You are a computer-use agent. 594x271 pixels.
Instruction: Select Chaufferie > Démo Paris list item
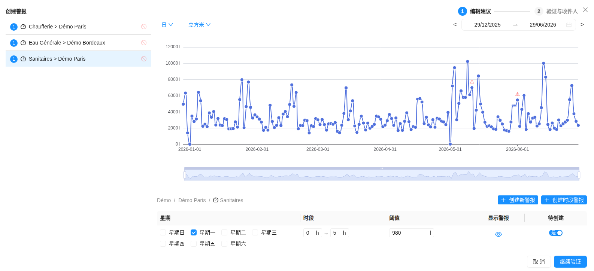[78, 27]
